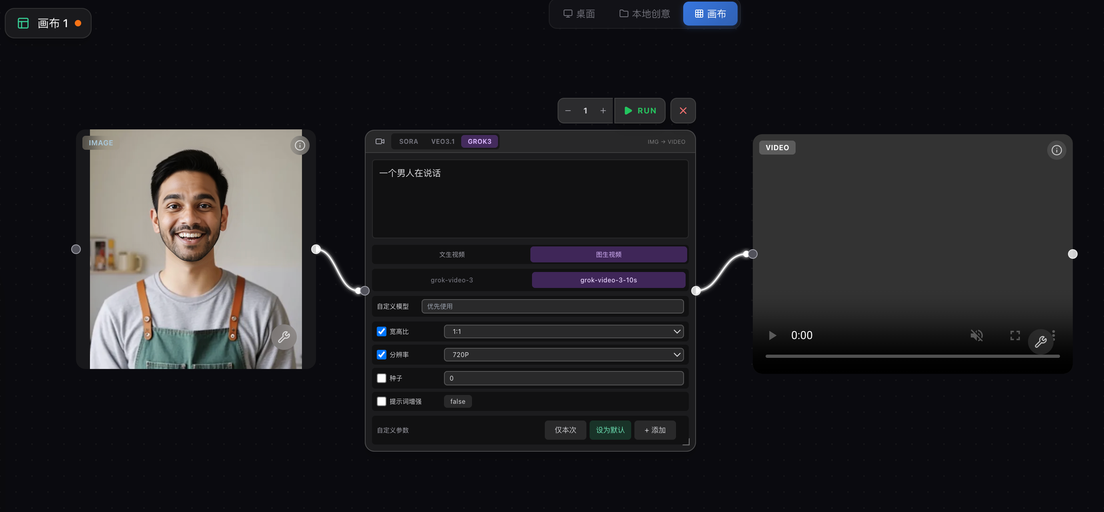1104x512 pixels.
Task: Click the green RUN button
Action: click(640, 111)
